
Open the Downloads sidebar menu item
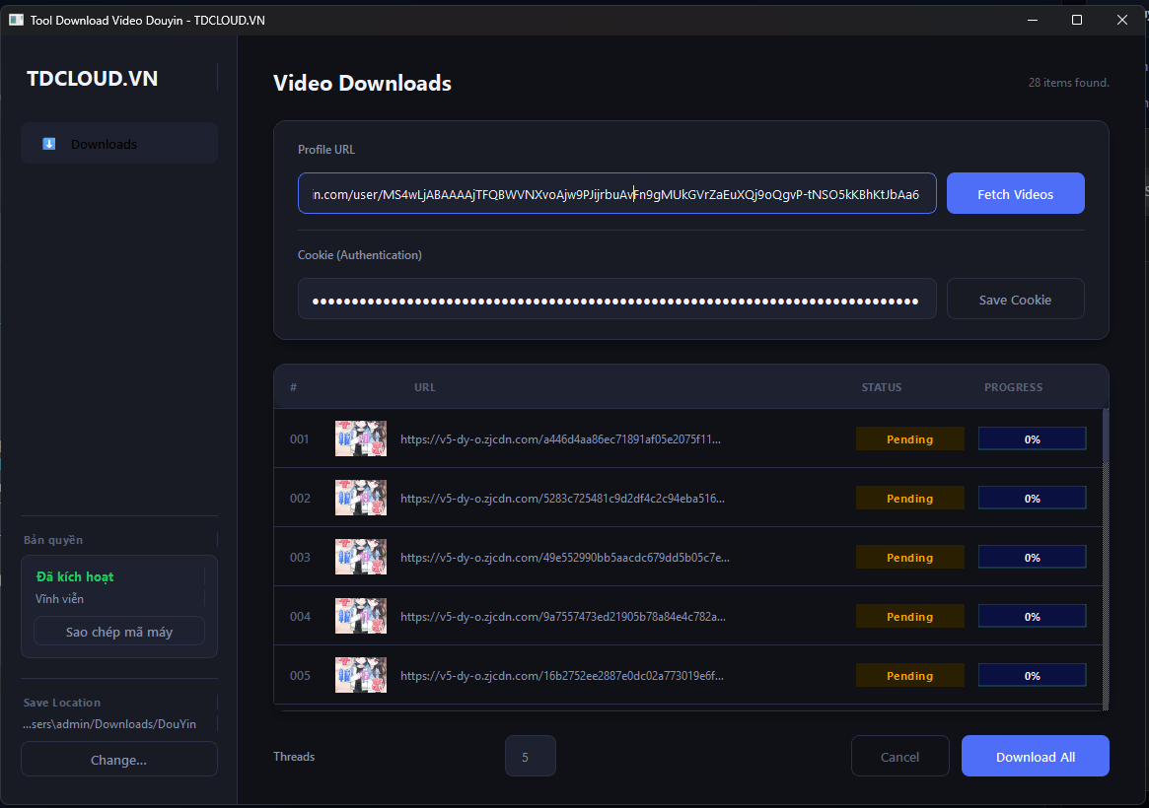pos(118,144)
